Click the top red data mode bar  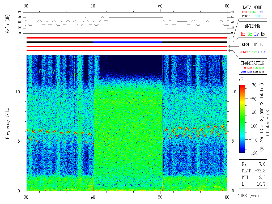point(127,38)
